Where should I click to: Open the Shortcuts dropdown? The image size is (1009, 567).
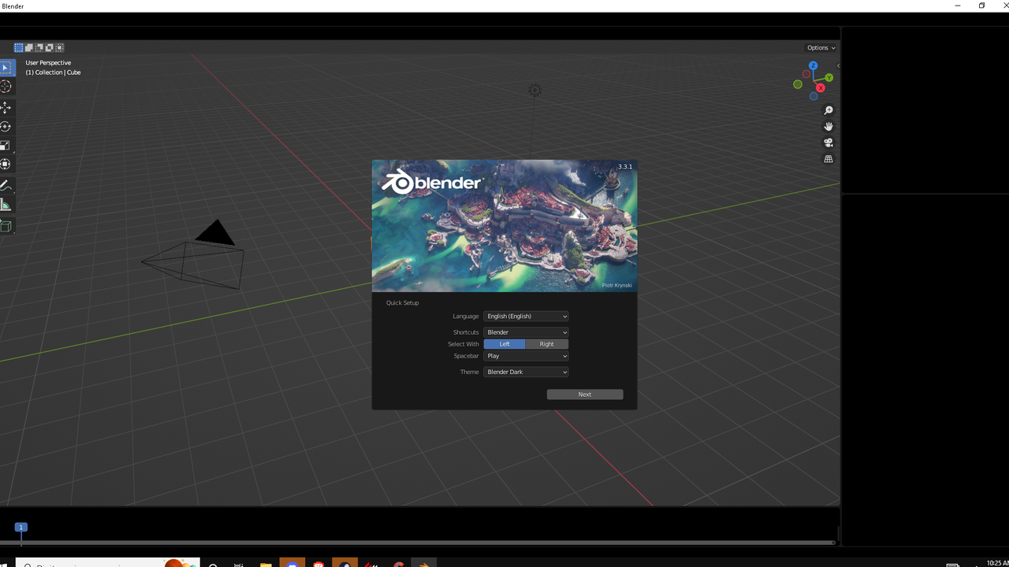click(526, 332)
